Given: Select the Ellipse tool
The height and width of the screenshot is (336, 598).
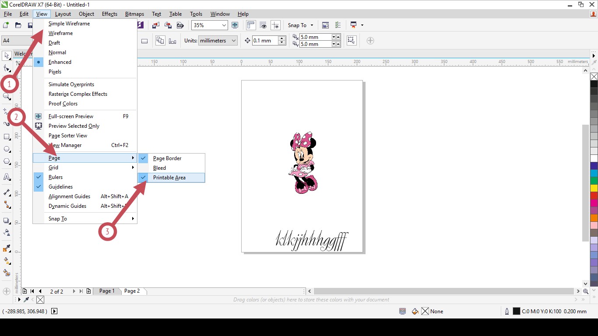Looking at the screenshot, I should (7, 149).
